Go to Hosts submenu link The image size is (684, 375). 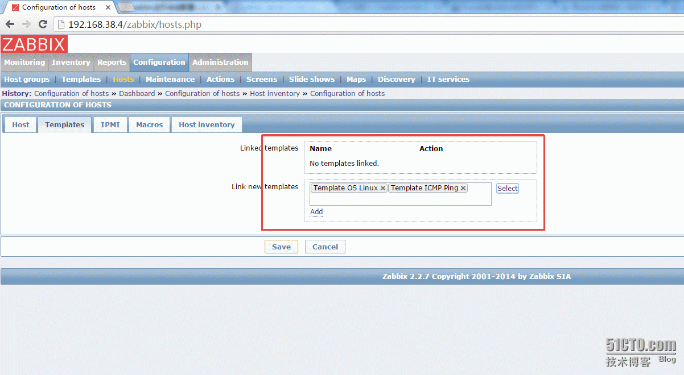coord(123,80)
